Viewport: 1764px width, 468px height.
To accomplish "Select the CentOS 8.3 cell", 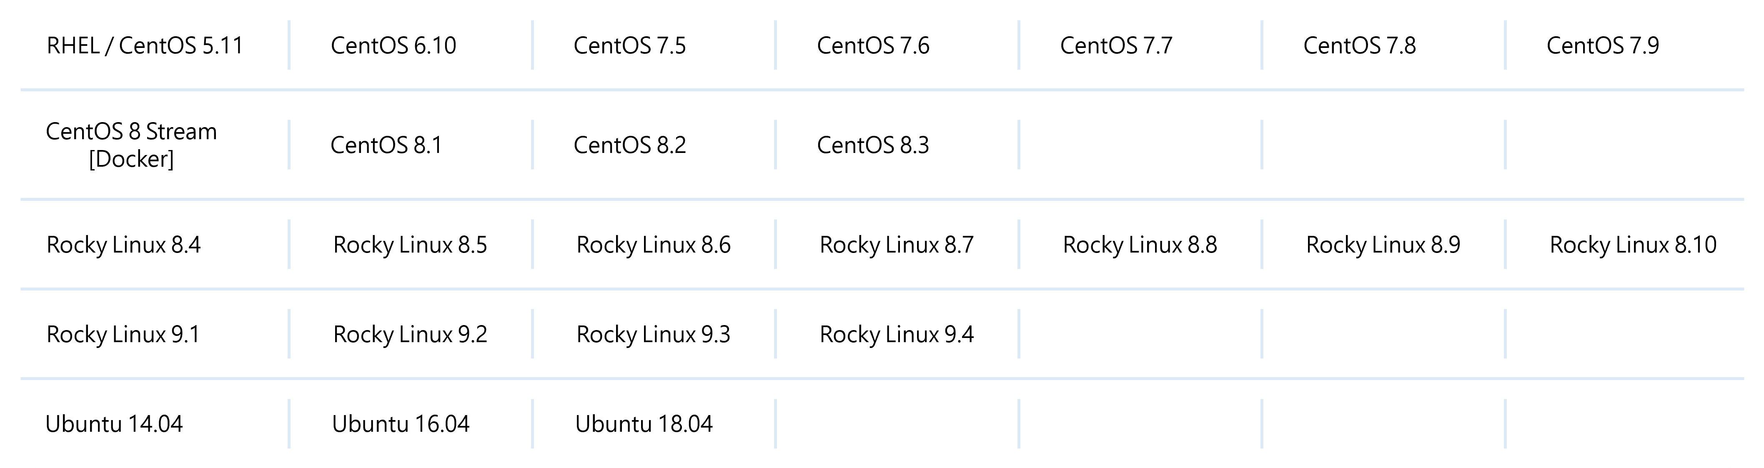I will coord(873,145).
